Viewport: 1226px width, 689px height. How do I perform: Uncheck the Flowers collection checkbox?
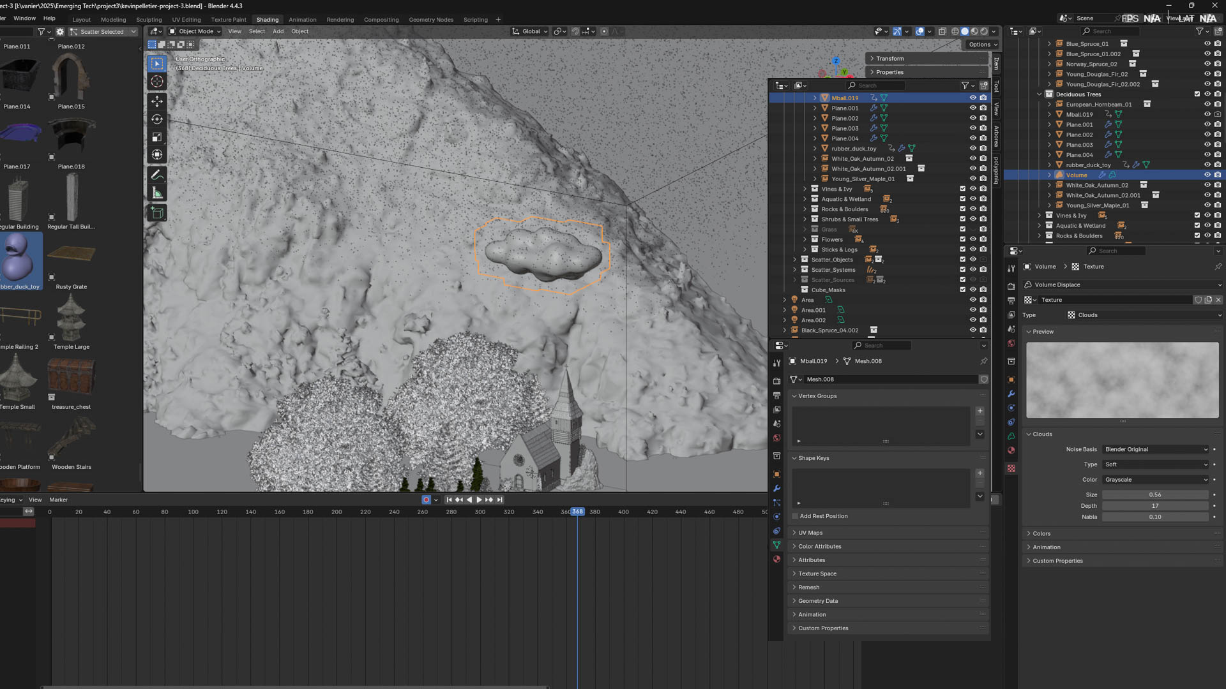pos(962,239)
